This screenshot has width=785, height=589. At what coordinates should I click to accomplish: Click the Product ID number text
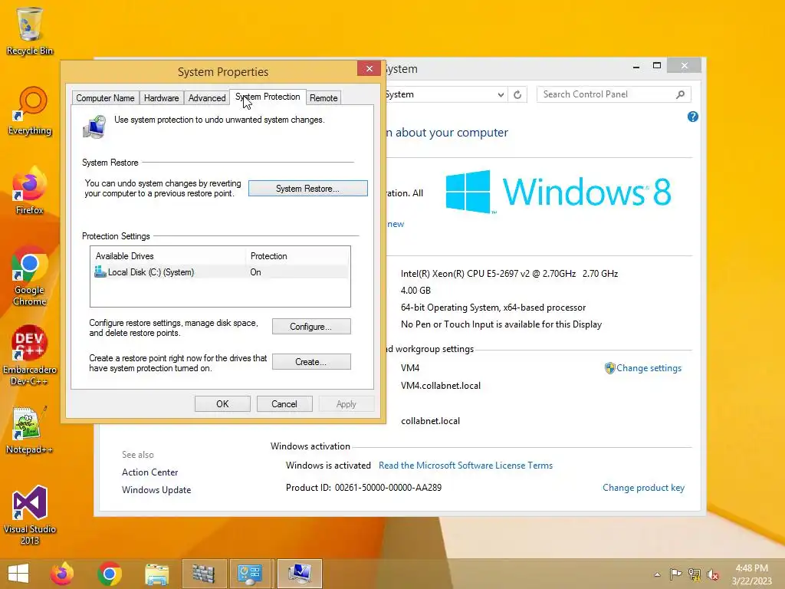coord(388,487)
